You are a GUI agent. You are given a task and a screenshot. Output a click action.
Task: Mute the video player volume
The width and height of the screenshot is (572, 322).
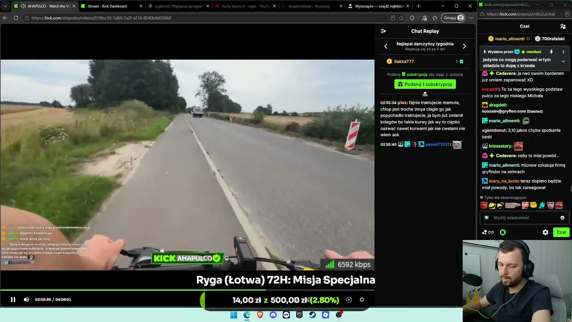pos(26,300)
